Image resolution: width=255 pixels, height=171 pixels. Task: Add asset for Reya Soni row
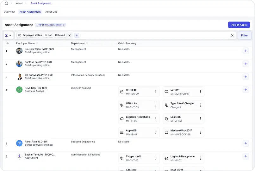point(246,90)
